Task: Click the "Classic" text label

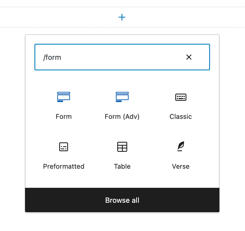Action: [181, 117]
